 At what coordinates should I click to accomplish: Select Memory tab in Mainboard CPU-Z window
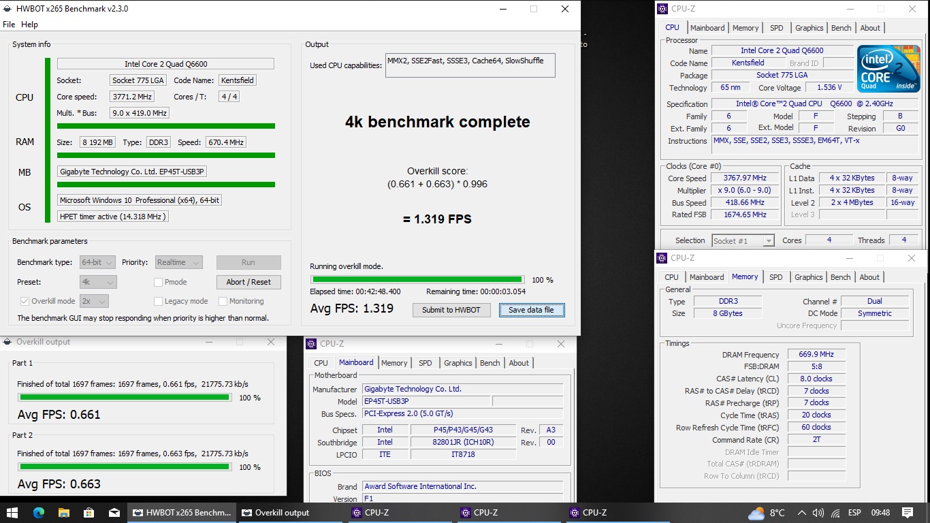394,363
